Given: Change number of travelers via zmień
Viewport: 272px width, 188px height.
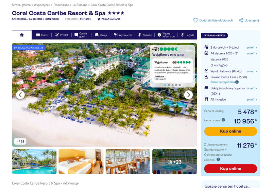Looking at the screenshot, I should [252, 48].
